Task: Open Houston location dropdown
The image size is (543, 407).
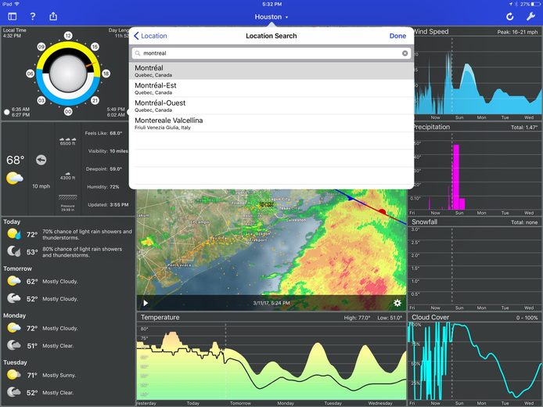Action: pyautogui.click(x=271, y=16)
